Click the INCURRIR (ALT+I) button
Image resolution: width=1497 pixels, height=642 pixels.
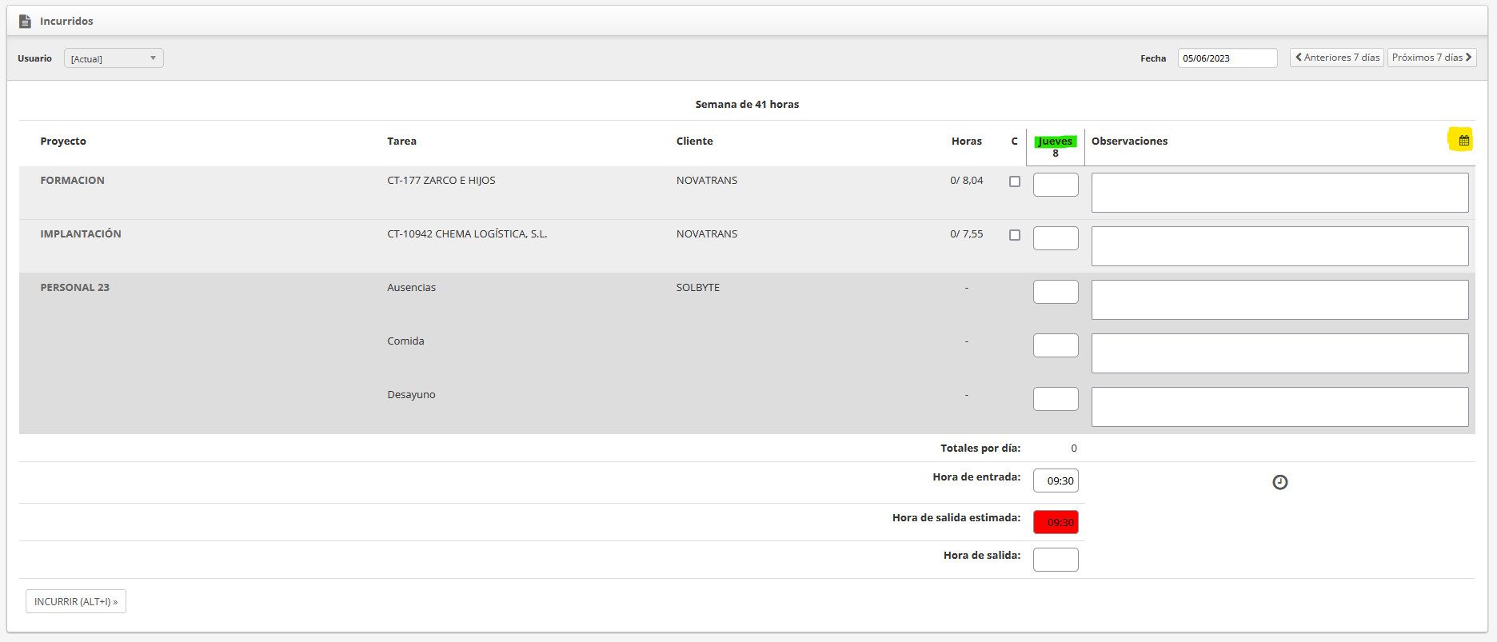coord(76,601)
